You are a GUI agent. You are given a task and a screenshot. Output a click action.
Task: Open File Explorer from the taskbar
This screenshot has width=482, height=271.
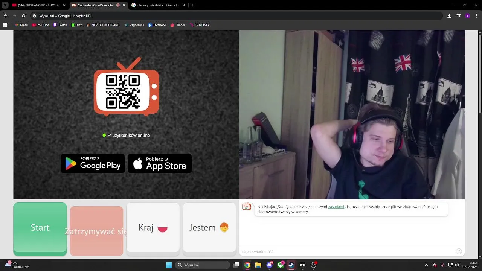(x=258, y=265)
